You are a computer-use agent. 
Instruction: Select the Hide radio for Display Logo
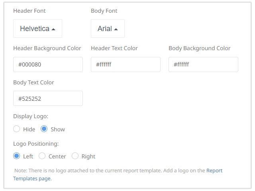17,129
